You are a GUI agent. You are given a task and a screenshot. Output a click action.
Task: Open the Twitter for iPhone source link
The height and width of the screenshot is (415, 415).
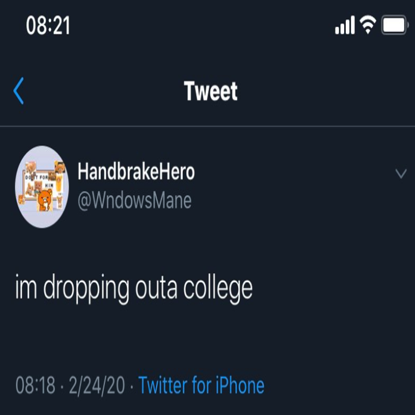pos(201,385)
